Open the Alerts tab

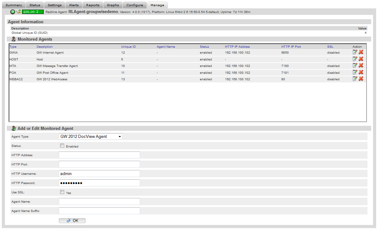(74, 5)
